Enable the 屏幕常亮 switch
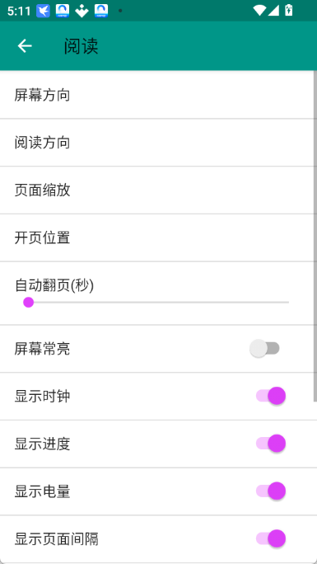Image resolution: width=317 pixels, height=564 pixels. pos(264,349)
